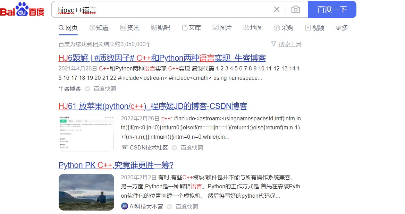This screenshot has width=405, height=214.
Task: Open the mountain thumbnail of Python PK C++ result
Action: point(86,192)
